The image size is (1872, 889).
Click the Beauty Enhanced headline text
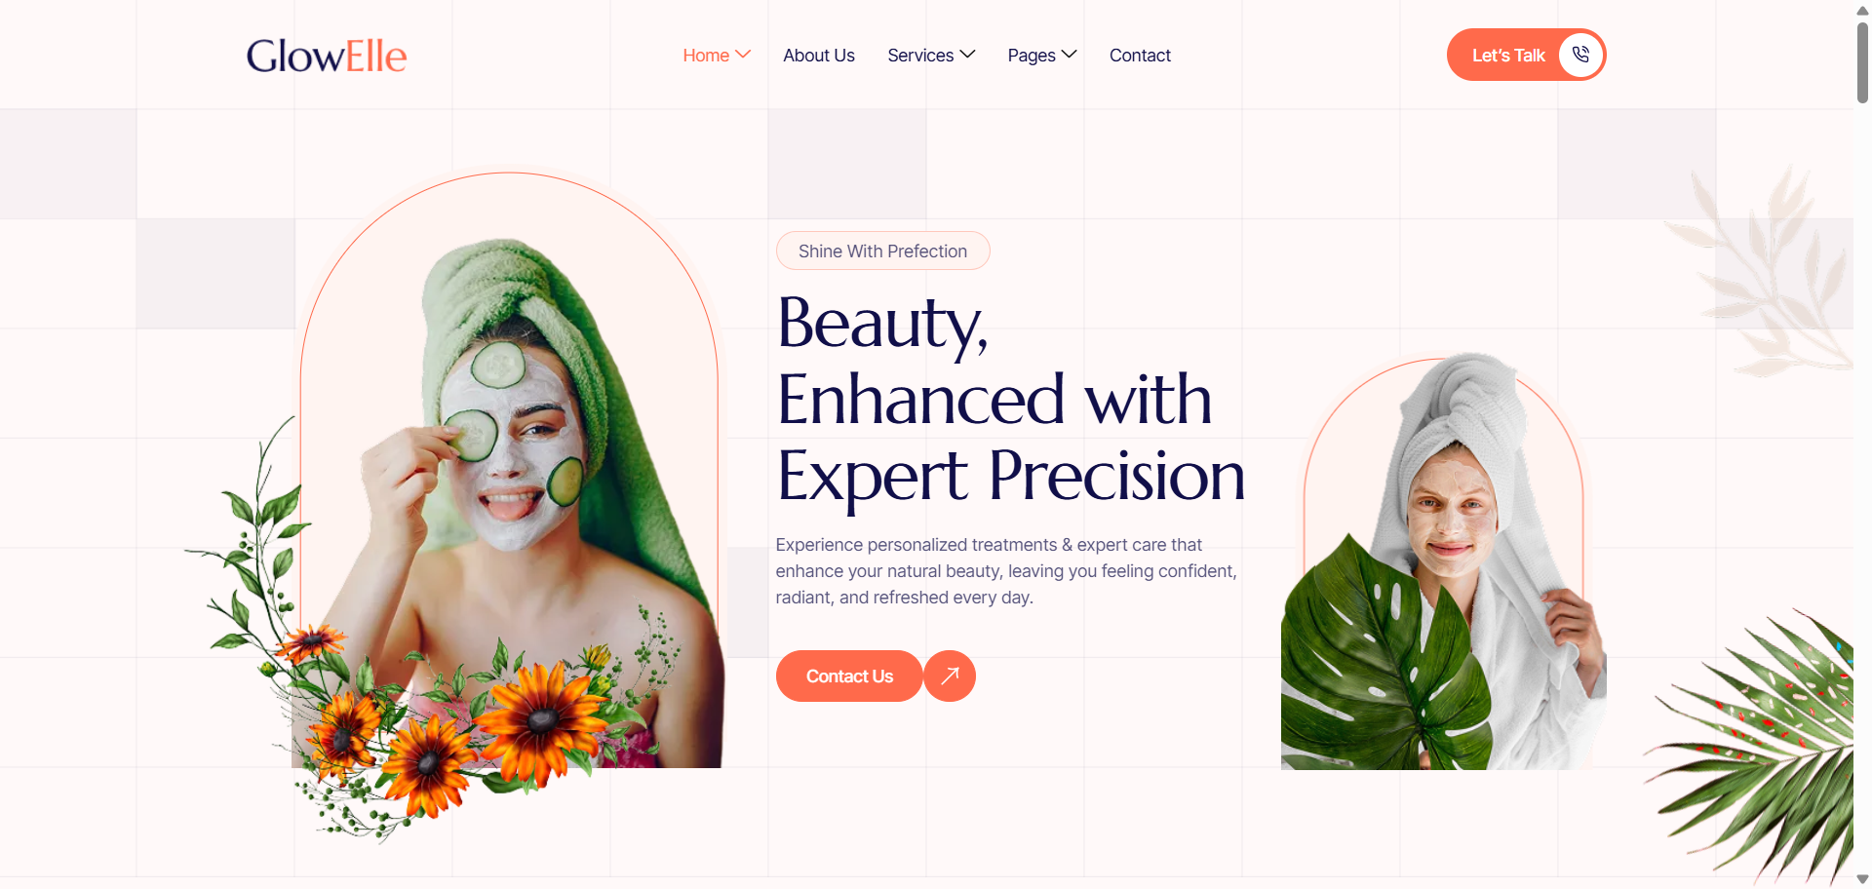click(1011, 399)
